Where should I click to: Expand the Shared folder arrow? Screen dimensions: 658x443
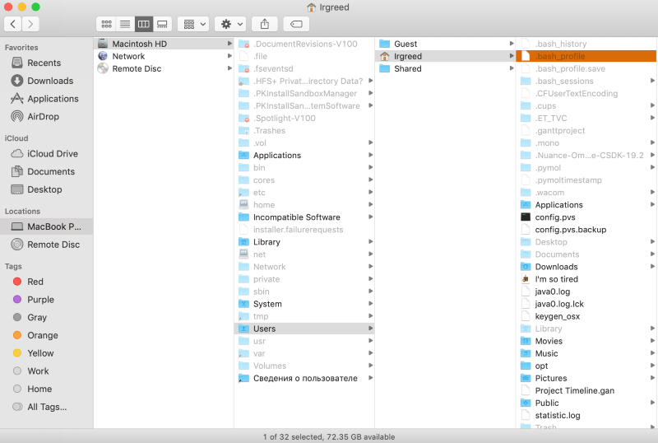tap(512, 68)
